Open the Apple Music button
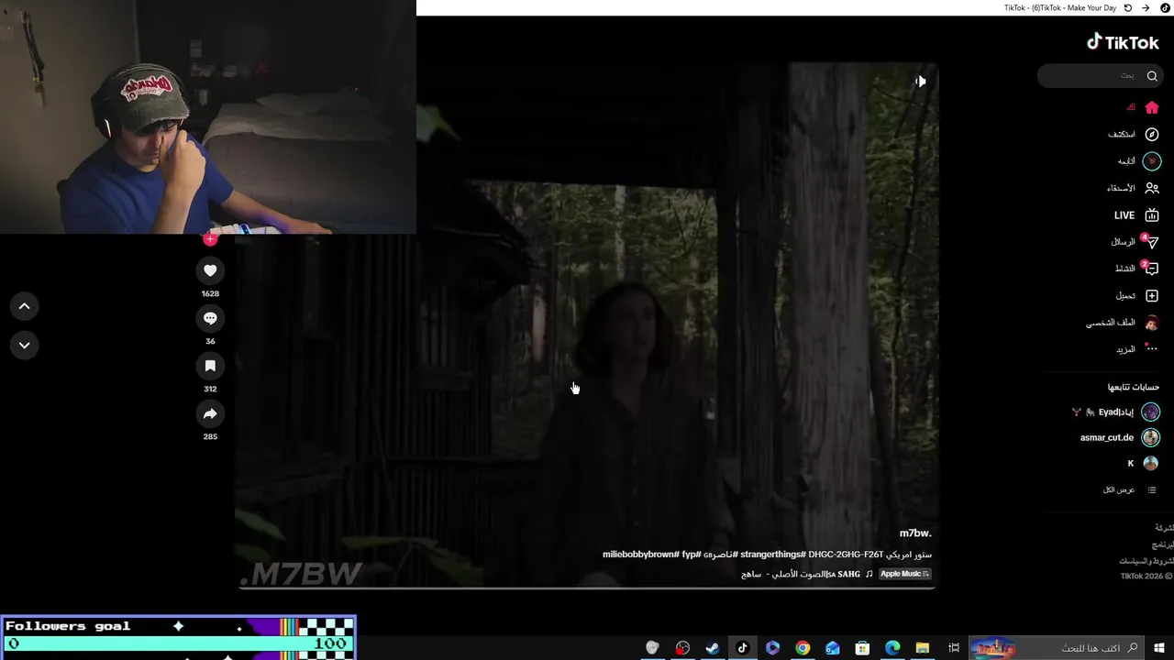 point(905,575)
